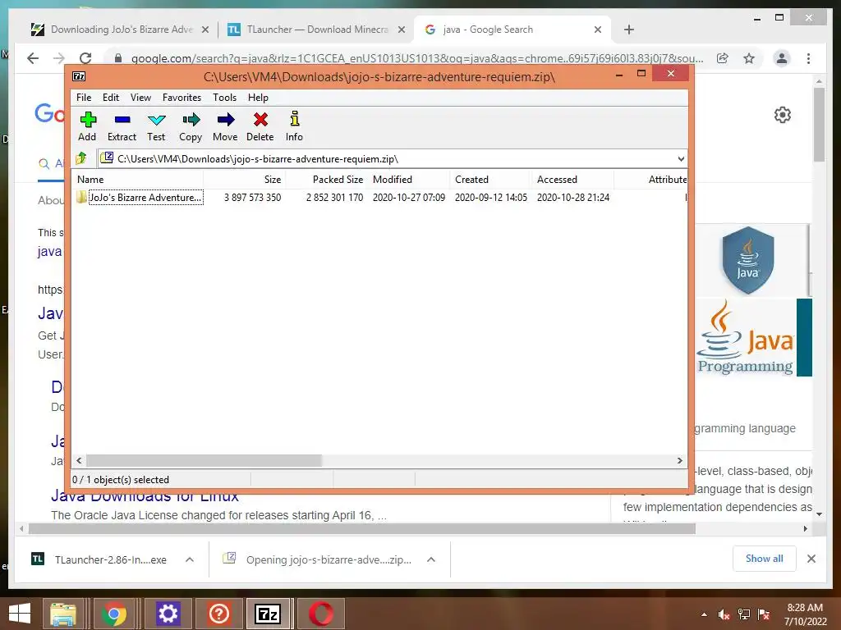Switch to TLauncher Download Minecraft tab
This screenshot has width=841, height=630.
coord(316,30)
